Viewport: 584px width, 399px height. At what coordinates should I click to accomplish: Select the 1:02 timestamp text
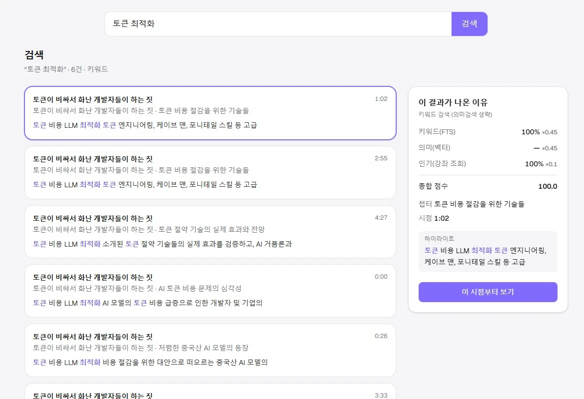coord(381,99)
